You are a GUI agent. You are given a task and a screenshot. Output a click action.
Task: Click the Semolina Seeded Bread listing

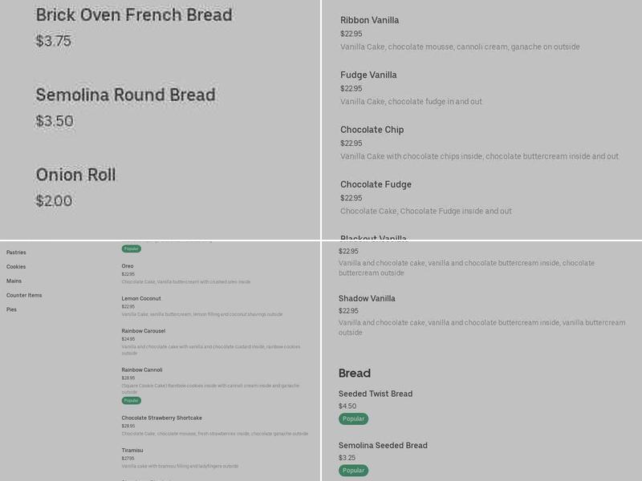(x=381, y=445)
